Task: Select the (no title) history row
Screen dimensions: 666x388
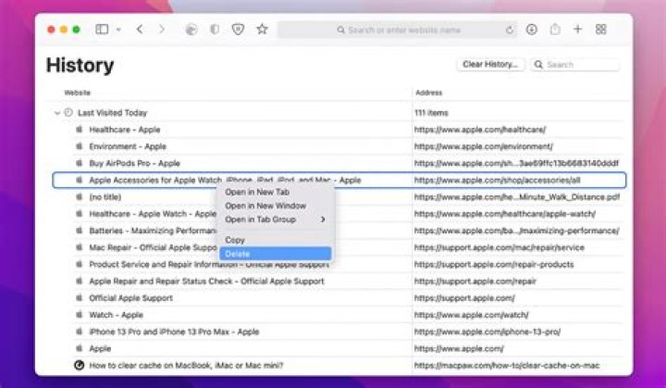Action: coord(339,197)
